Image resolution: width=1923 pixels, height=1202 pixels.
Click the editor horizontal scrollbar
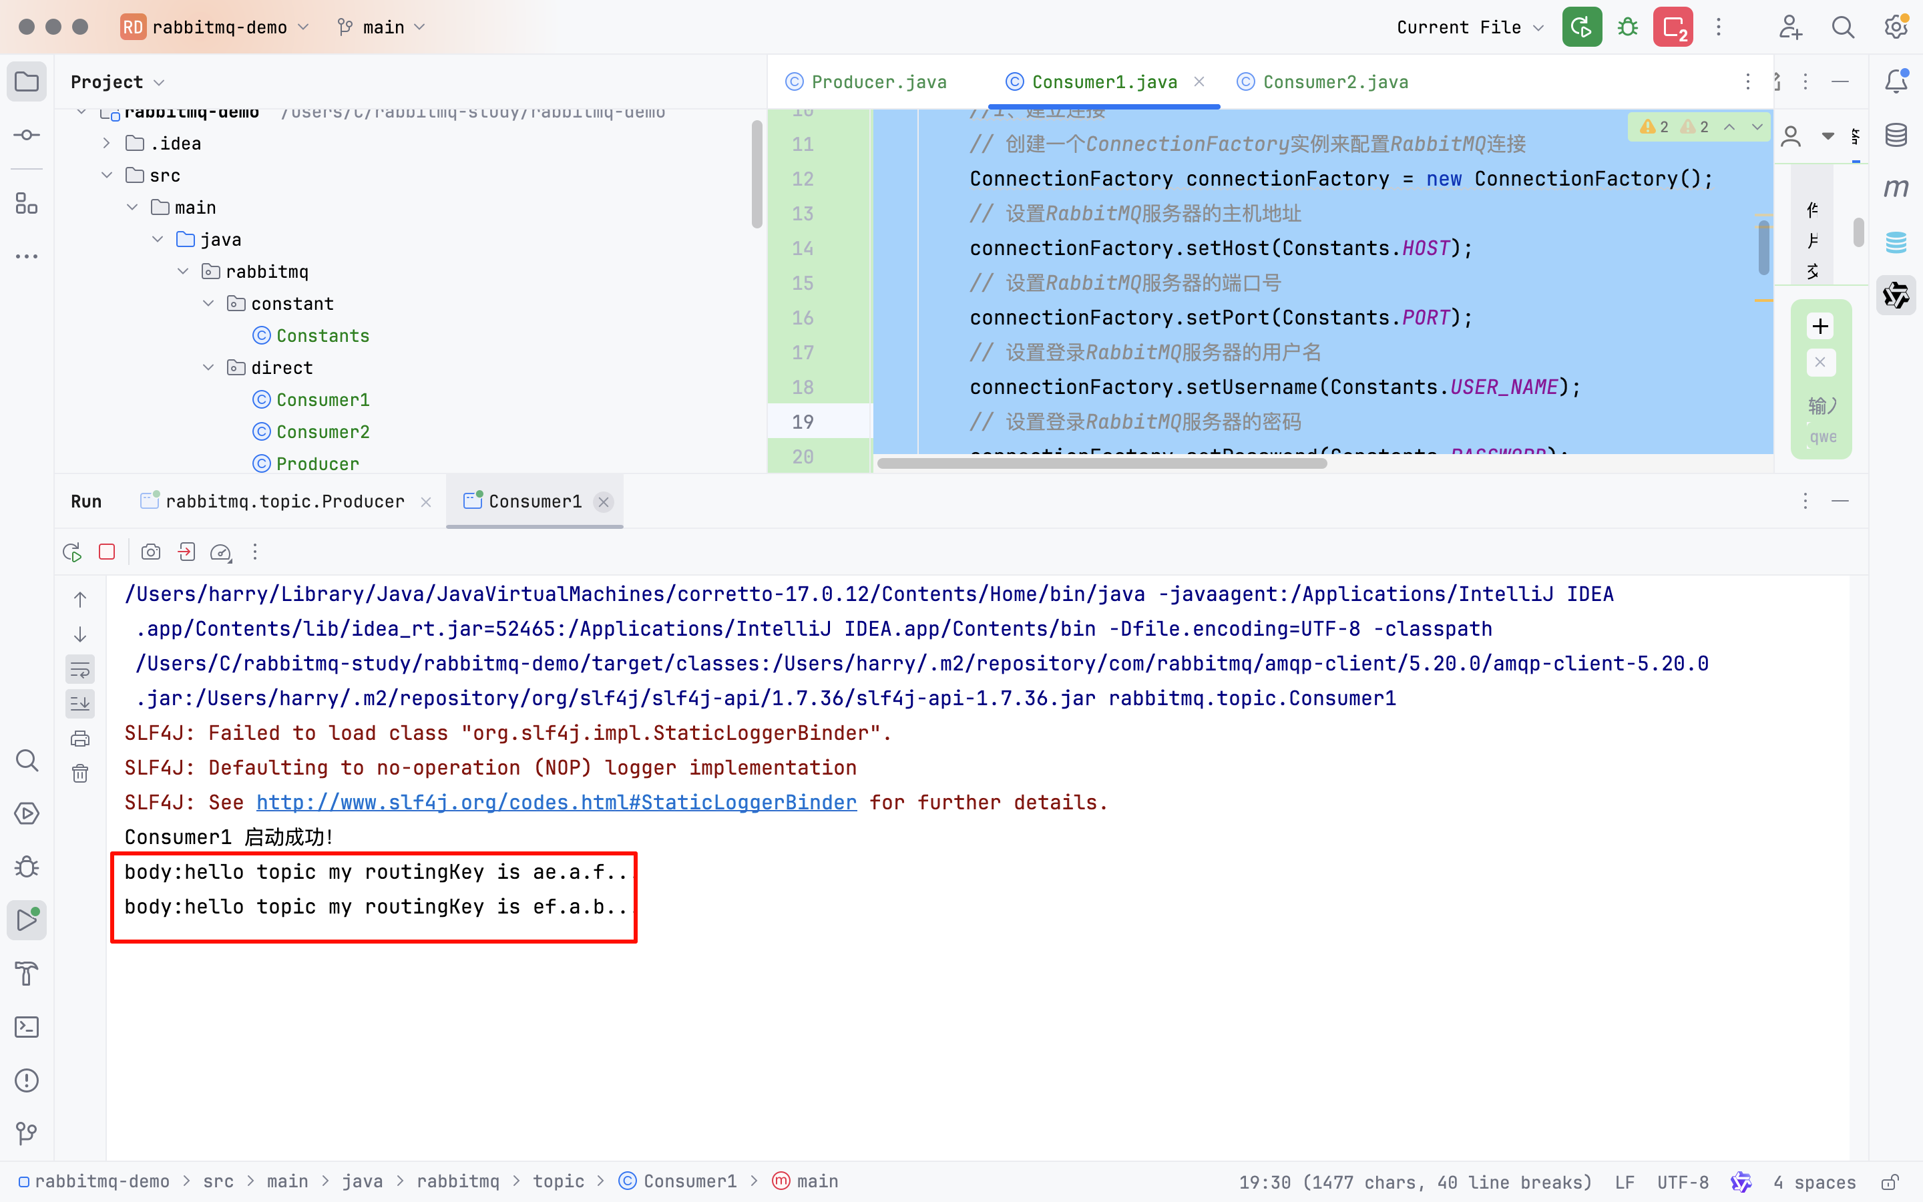pos(1101,463)
